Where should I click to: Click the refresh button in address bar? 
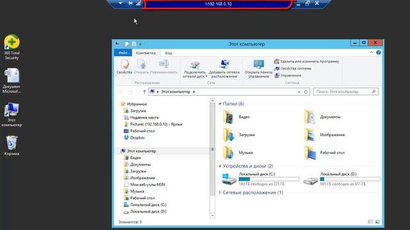pyautogui.click(x=306, y=92)
